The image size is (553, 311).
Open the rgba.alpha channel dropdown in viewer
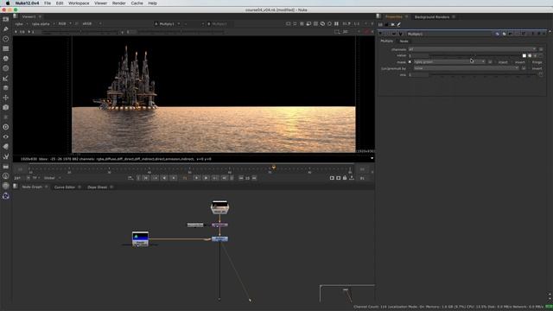[x=43, y=24]
